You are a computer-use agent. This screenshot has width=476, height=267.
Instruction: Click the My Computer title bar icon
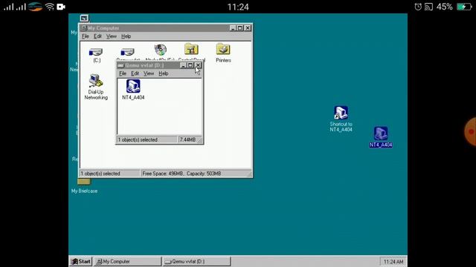(x=84, y=28)
